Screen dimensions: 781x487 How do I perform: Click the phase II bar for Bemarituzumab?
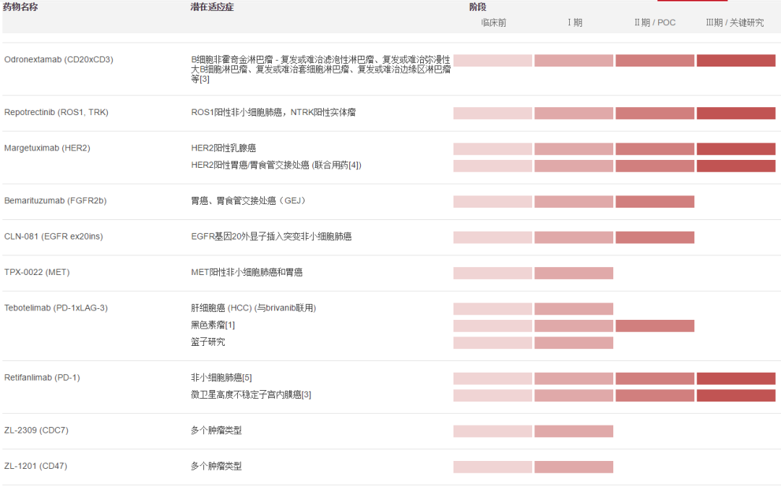(x=654, y=202)
